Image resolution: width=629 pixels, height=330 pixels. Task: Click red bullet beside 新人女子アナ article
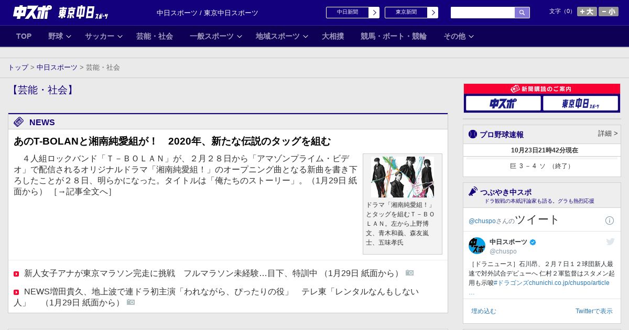pyautogui.click(x=16, y=274)
